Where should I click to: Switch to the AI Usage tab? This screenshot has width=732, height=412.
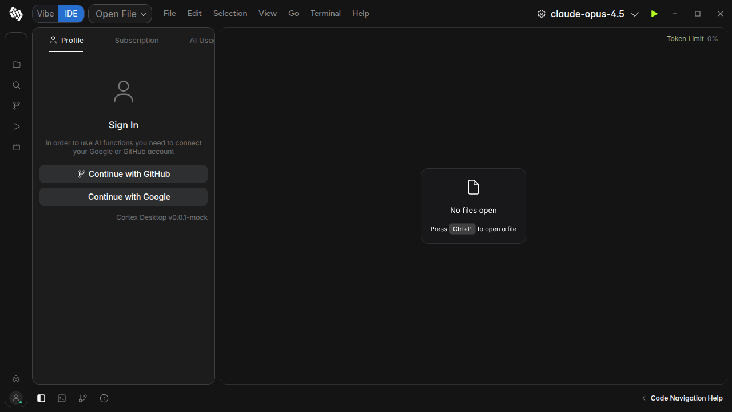coord(202,41)
